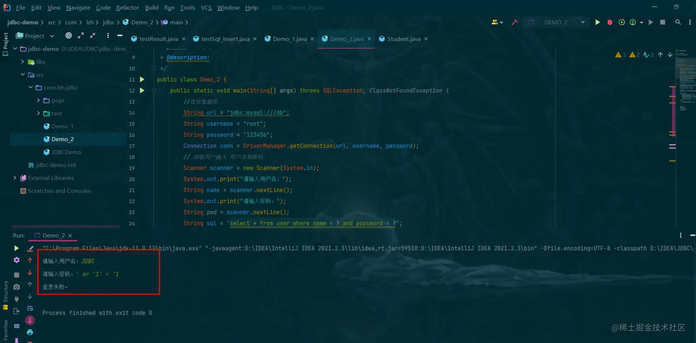Image resolution: width=696 pixels, height=343 pixels.
Task: Close the Demo_2 Run tab
Action: pos(70,235)
